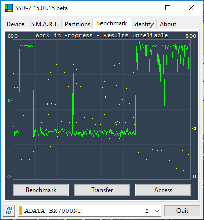Click inside the benchmark graph area
The image size is (204, 220).
coord(101,110)
